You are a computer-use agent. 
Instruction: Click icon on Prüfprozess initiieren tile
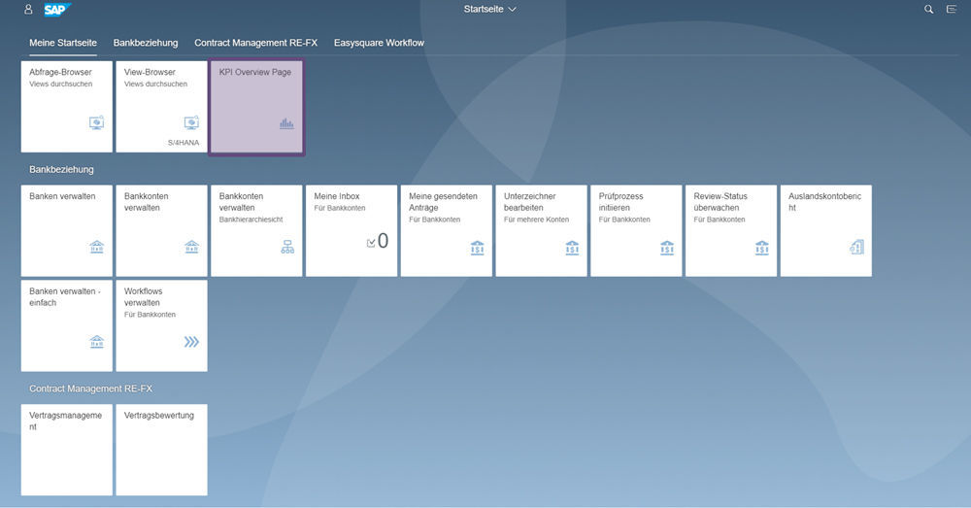[667, 248]
